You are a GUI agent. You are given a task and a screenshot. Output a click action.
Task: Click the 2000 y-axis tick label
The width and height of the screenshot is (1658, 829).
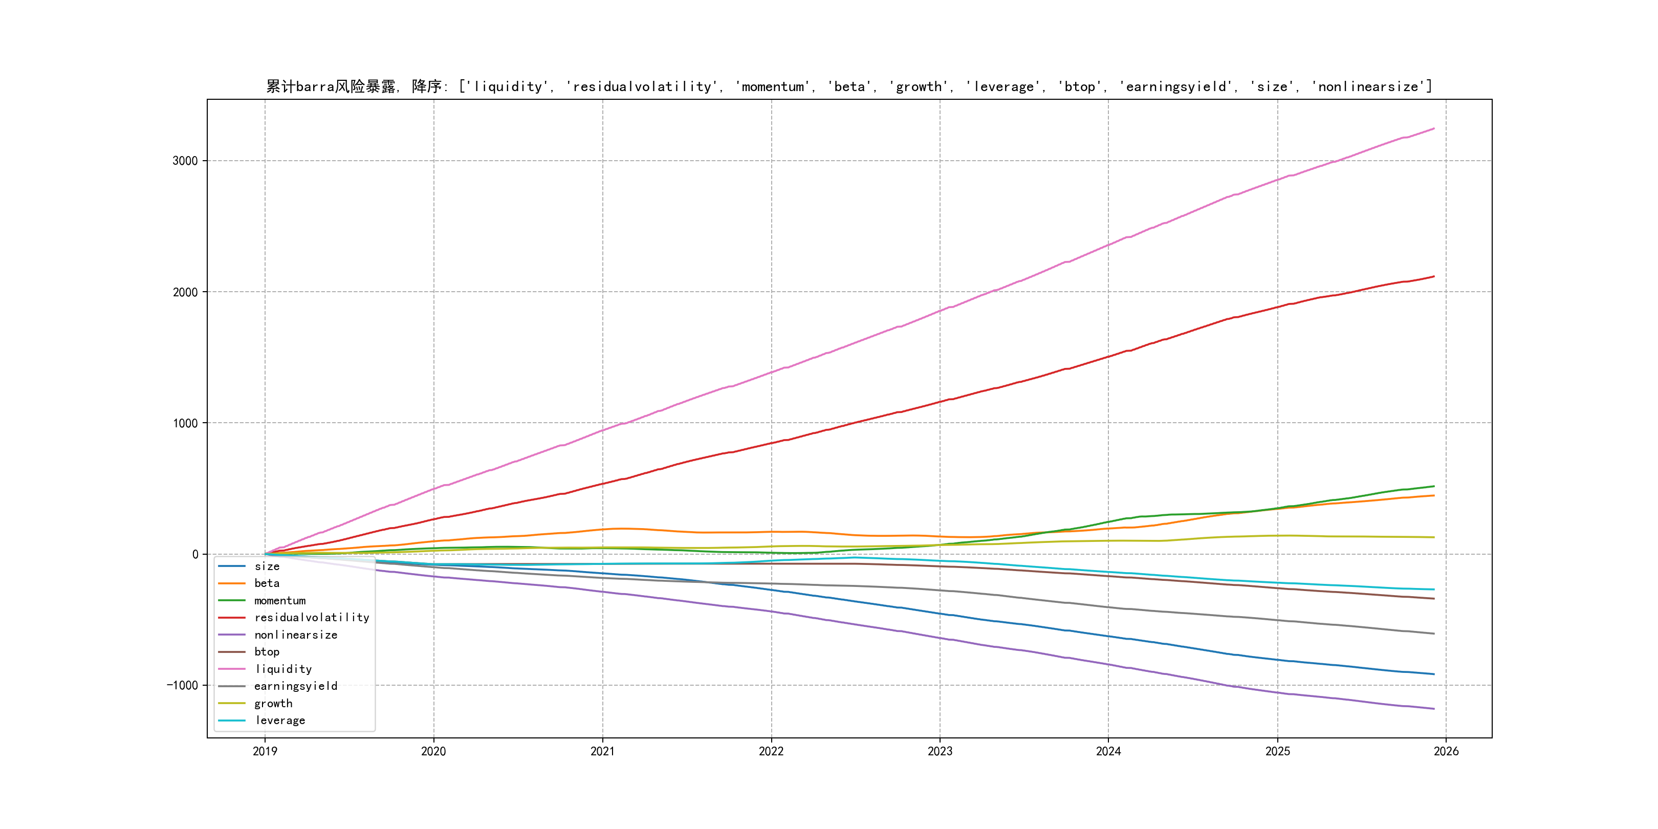click(185, 292)
